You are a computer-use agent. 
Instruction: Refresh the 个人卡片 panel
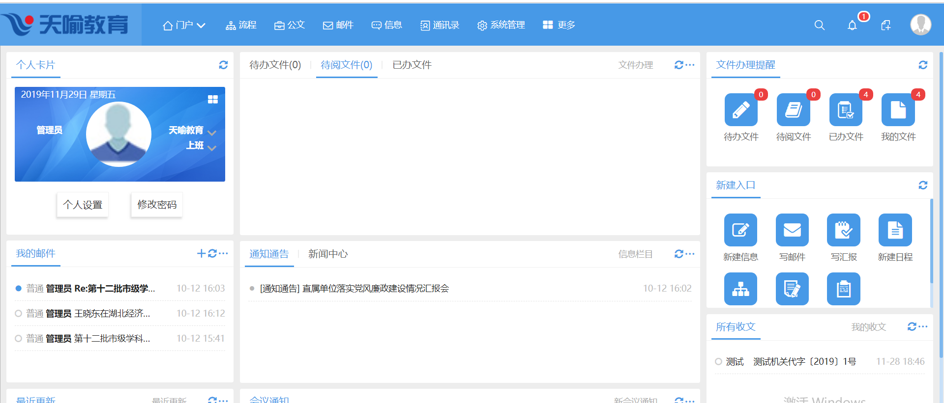pos(223,65)
